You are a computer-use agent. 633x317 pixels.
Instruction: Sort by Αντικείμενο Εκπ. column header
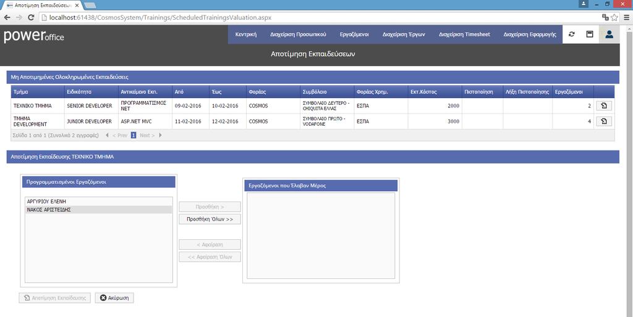145,92
